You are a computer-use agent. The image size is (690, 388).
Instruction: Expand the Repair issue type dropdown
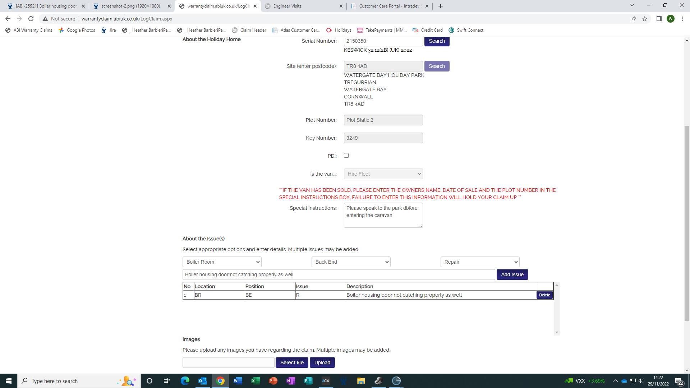480,262
